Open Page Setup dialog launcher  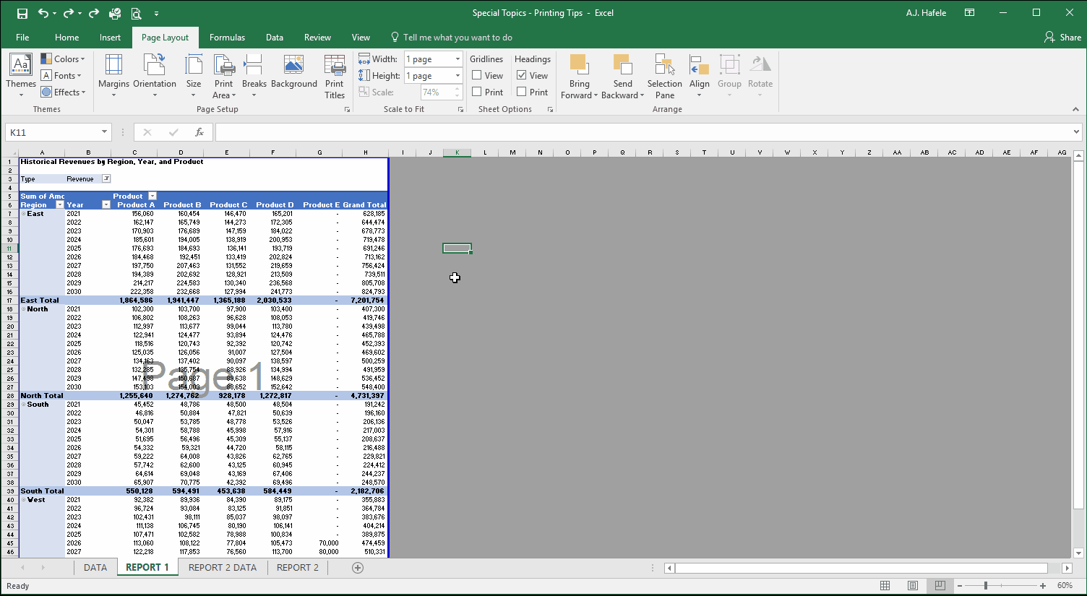click(347, 110)
